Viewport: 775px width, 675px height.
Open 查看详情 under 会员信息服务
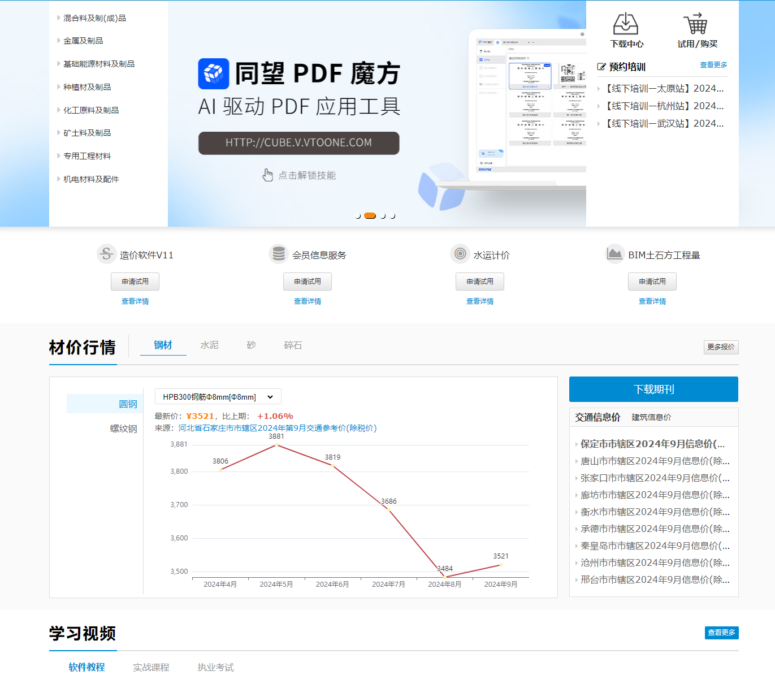point(308,301)
